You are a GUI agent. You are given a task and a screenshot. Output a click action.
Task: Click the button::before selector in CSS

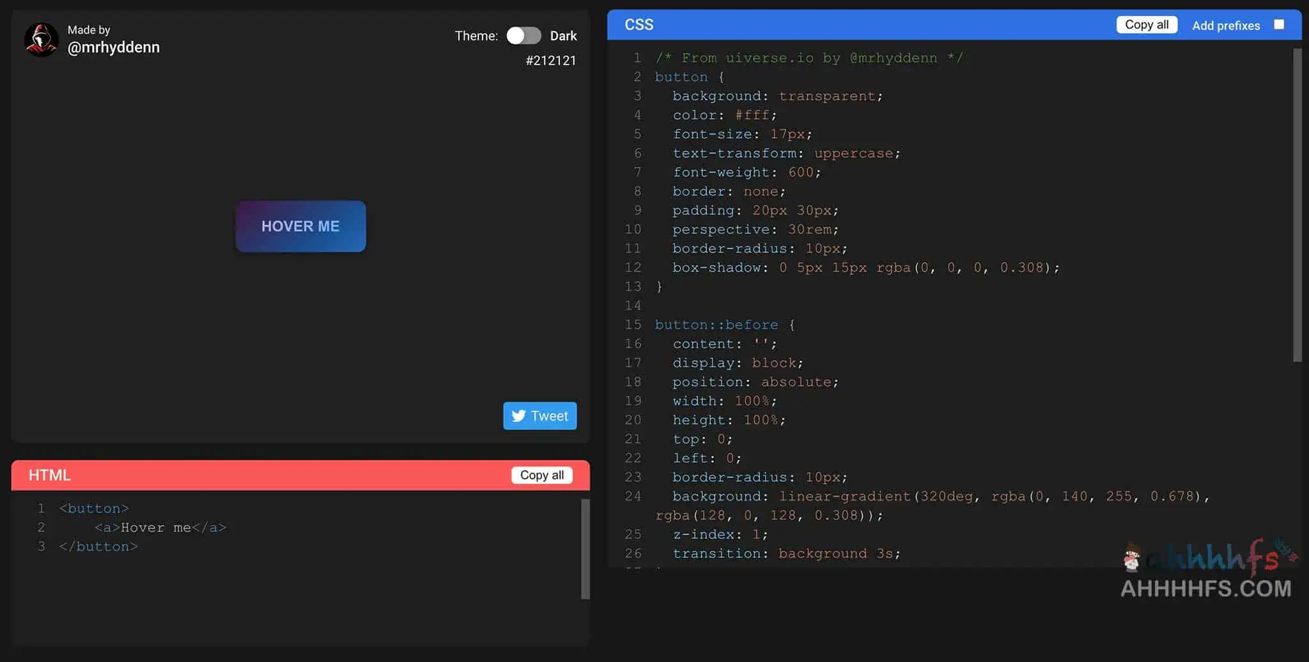(x=716, y=325)
